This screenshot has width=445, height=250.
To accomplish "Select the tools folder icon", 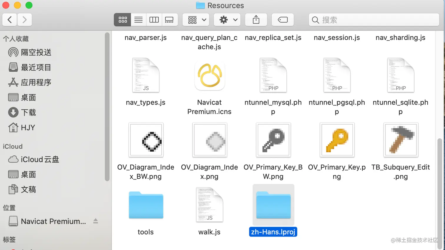I will pos(146,205).
